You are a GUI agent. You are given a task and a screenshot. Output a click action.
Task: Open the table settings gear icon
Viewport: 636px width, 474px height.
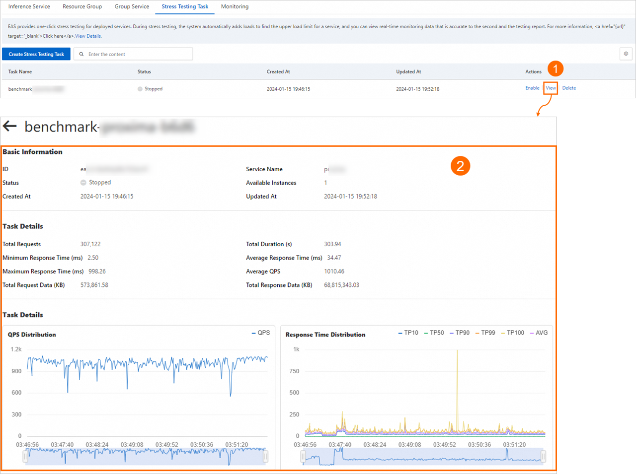[x=626, y=54]
